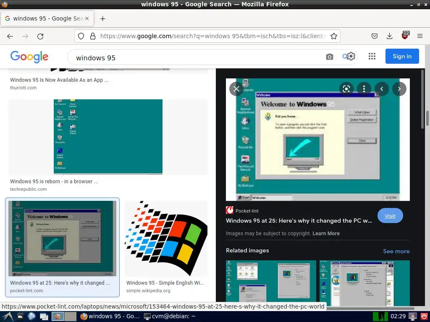
Task: Show the next image in preview
Action: pyautogui.click(x=399, y=89)
